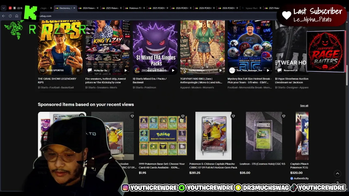Open the Leafeon 170 Cosmos Holo listing title
This screenshot has width=349, height=196.
point(262,164)
